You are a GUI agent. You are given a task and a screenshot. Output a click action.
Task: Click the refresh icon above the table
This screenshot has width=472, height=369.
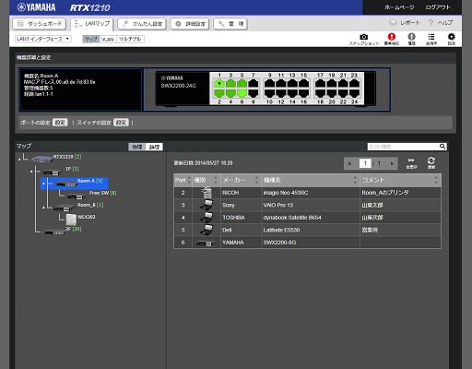pos(431,161)
